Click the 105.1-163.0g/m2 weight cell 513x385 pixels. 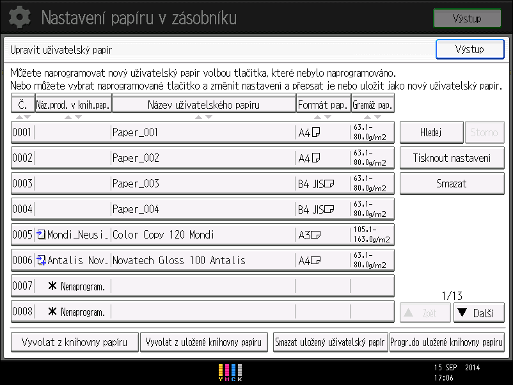pyautogui.click(x=372, y=235)
